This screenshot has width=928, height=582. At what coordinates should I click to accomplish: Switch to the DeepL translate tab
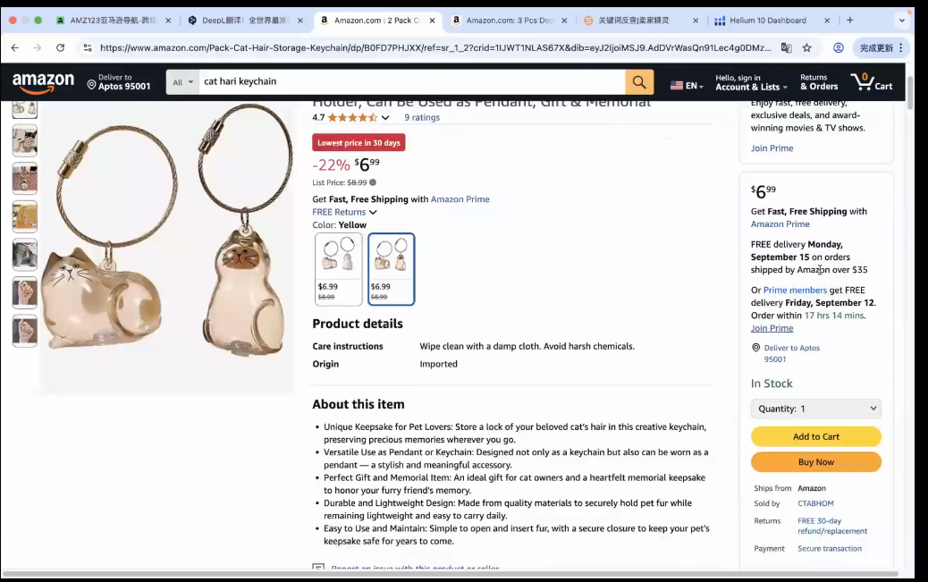pos(244,21)
